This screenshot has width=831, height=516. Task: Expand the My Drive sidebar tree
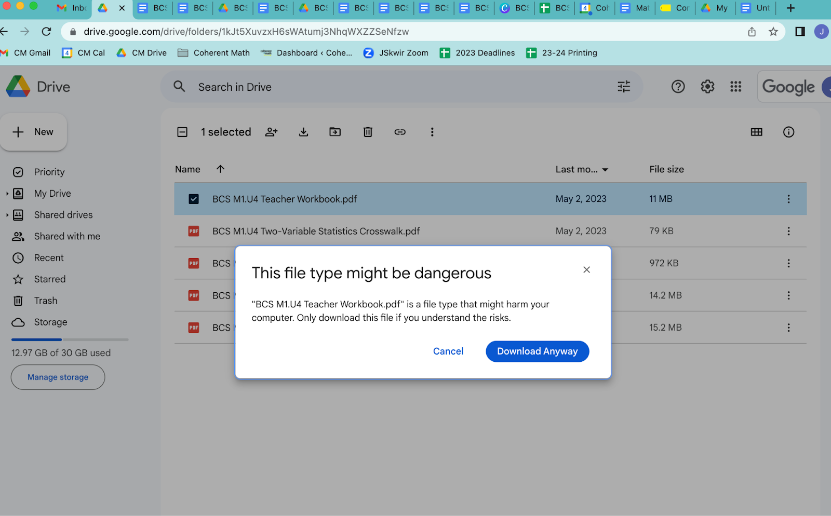pyautogui.click(x=8, y=193)
